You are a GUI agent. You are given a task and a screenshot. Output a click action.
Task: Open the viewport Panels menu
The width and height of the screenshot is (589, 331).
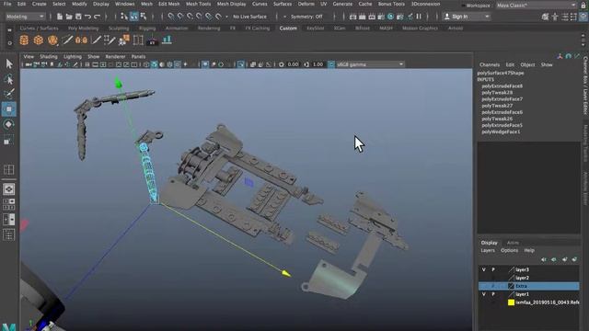[138, 57]
